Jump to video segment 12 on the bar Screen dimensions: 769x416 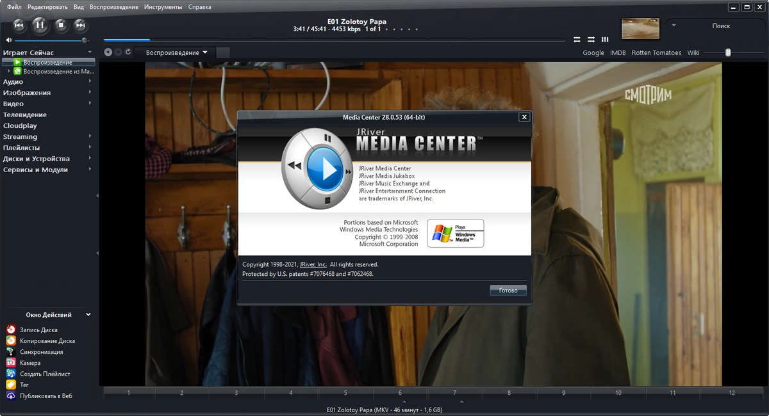pyautogui.click(x=731, y=392)
